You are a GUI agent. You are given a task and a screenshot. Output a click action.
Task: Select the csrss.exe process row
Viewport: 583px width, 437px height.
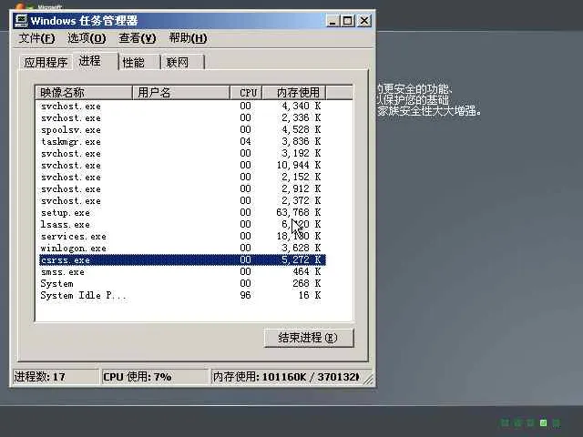[x=182, y=259]
